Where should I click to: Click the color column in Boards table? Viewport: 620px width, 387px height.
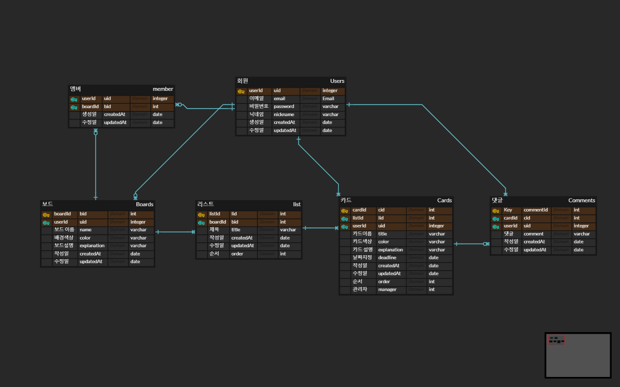[x=85, y=238]
